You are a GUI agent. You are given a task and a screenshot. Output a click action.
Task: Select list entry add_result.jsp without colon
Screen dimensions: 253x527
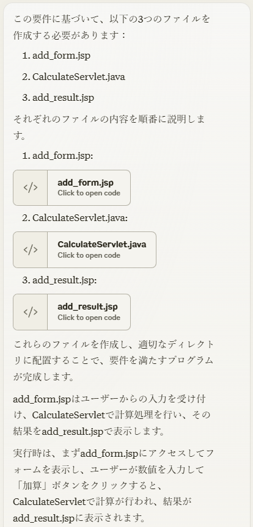tap(64, 98)
